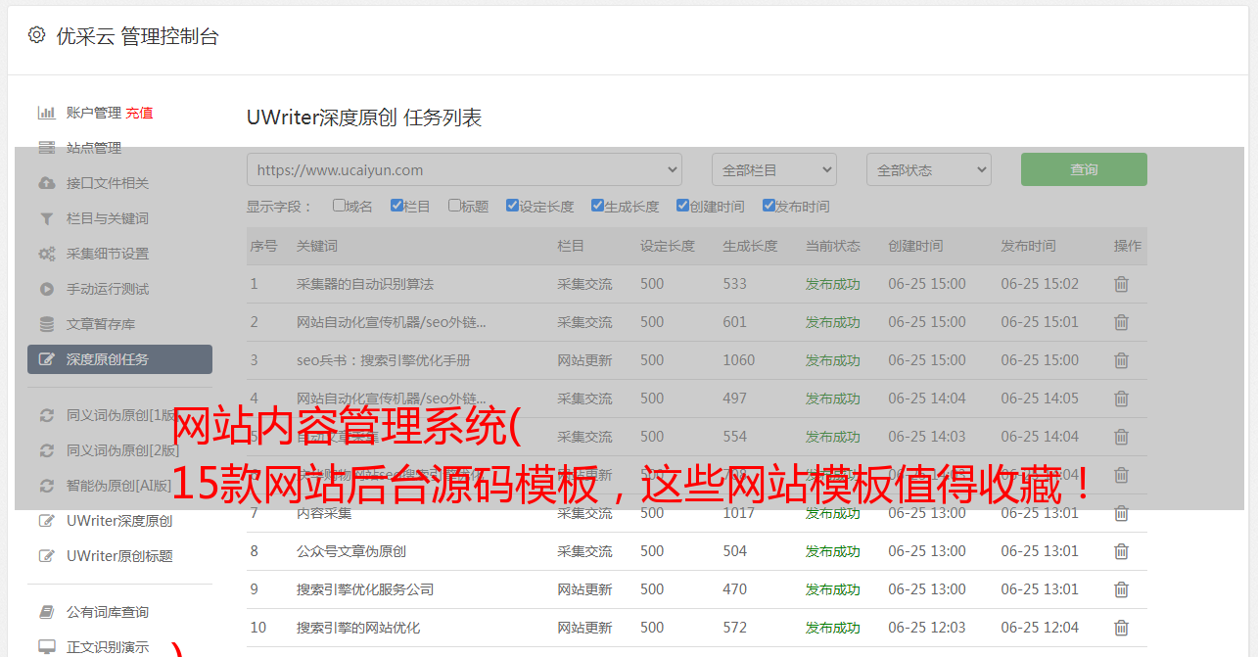Click trash icon for 搜索引擎的网站优化 row
Viewport: 1258px width, 657px height.
(1121, 628)
